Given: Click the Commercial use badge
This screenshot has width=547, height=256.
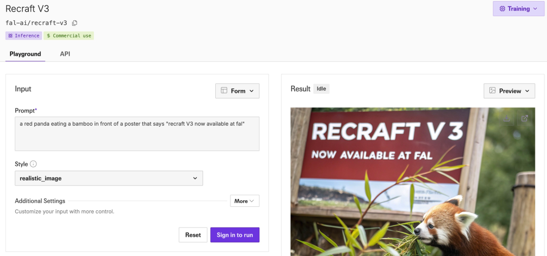Looking at the screenshot, I should point(69,36).
